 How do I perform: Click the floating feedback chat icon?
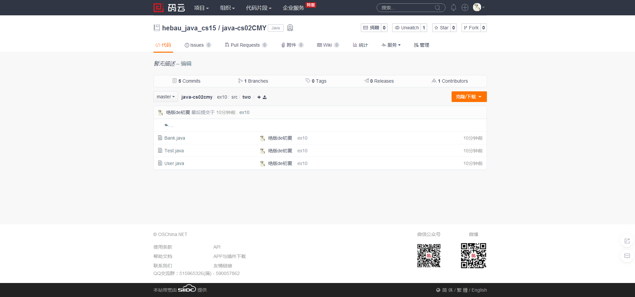click(627, 256)
